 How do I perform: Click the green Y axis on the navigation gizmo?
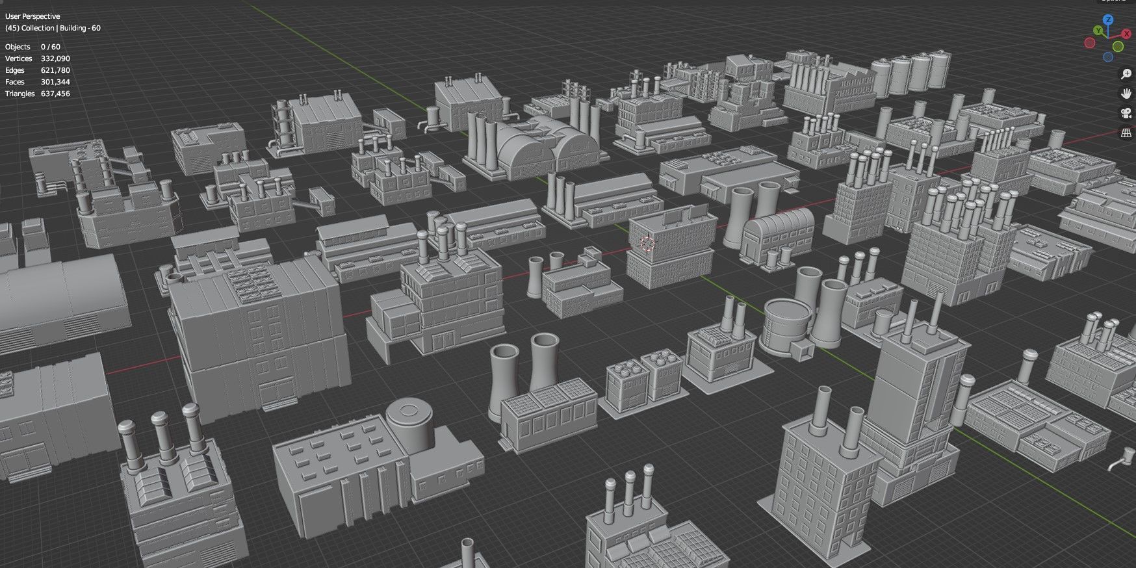tap(1098, 30)
